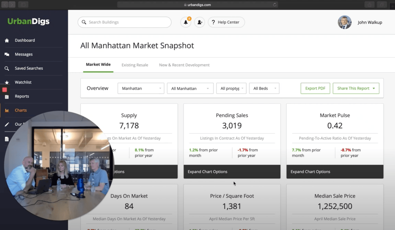395x230 pixels.
Task: Click the red recording indicator square
Action: [x=5, y=90]
